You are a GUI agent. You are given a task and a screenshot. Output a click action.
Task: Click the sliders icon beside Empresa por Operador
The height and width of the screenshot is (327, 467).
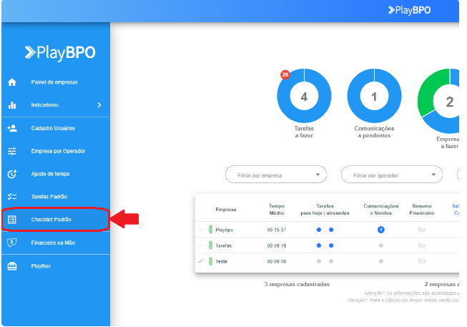point(12,151)
